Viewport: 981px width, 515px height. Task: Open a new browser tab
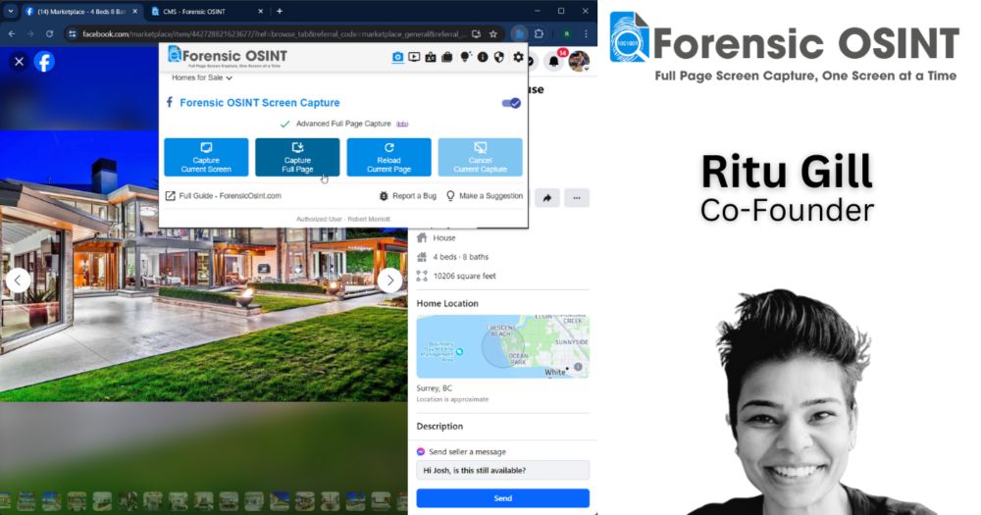(280, 11)
